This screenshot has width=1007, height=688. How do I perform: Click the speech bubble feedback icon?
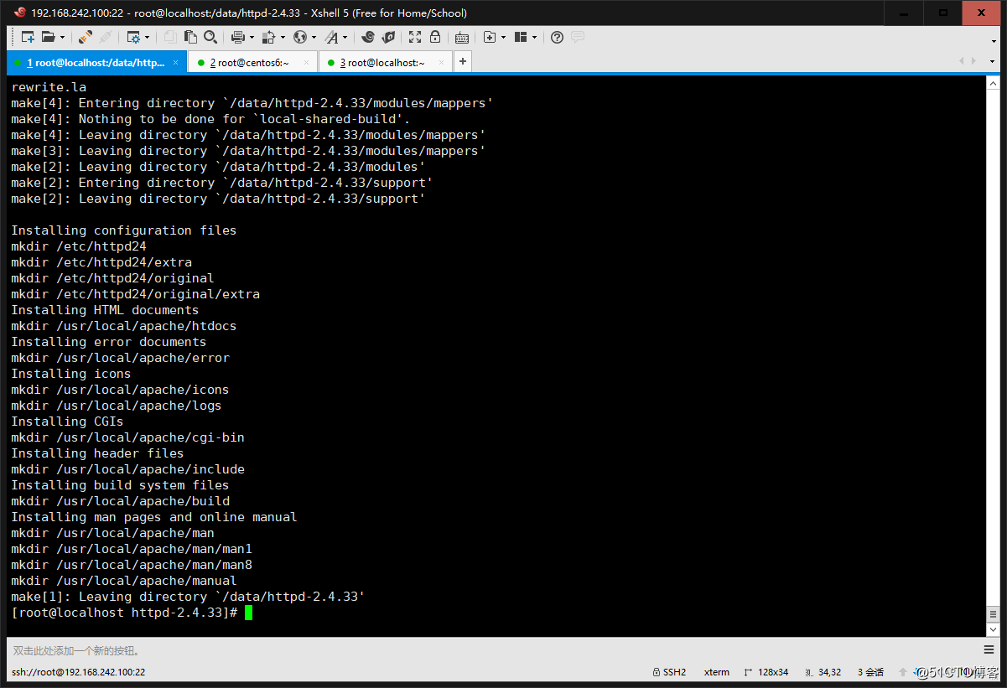click(577, 37)
